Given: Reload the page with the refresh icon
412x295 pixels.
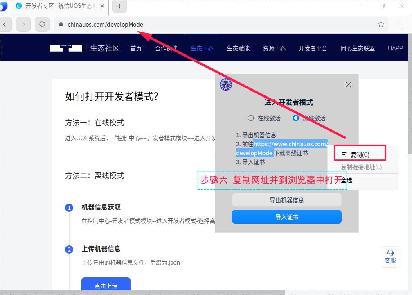Looking at the screenshot, I should tap(42, 25).
